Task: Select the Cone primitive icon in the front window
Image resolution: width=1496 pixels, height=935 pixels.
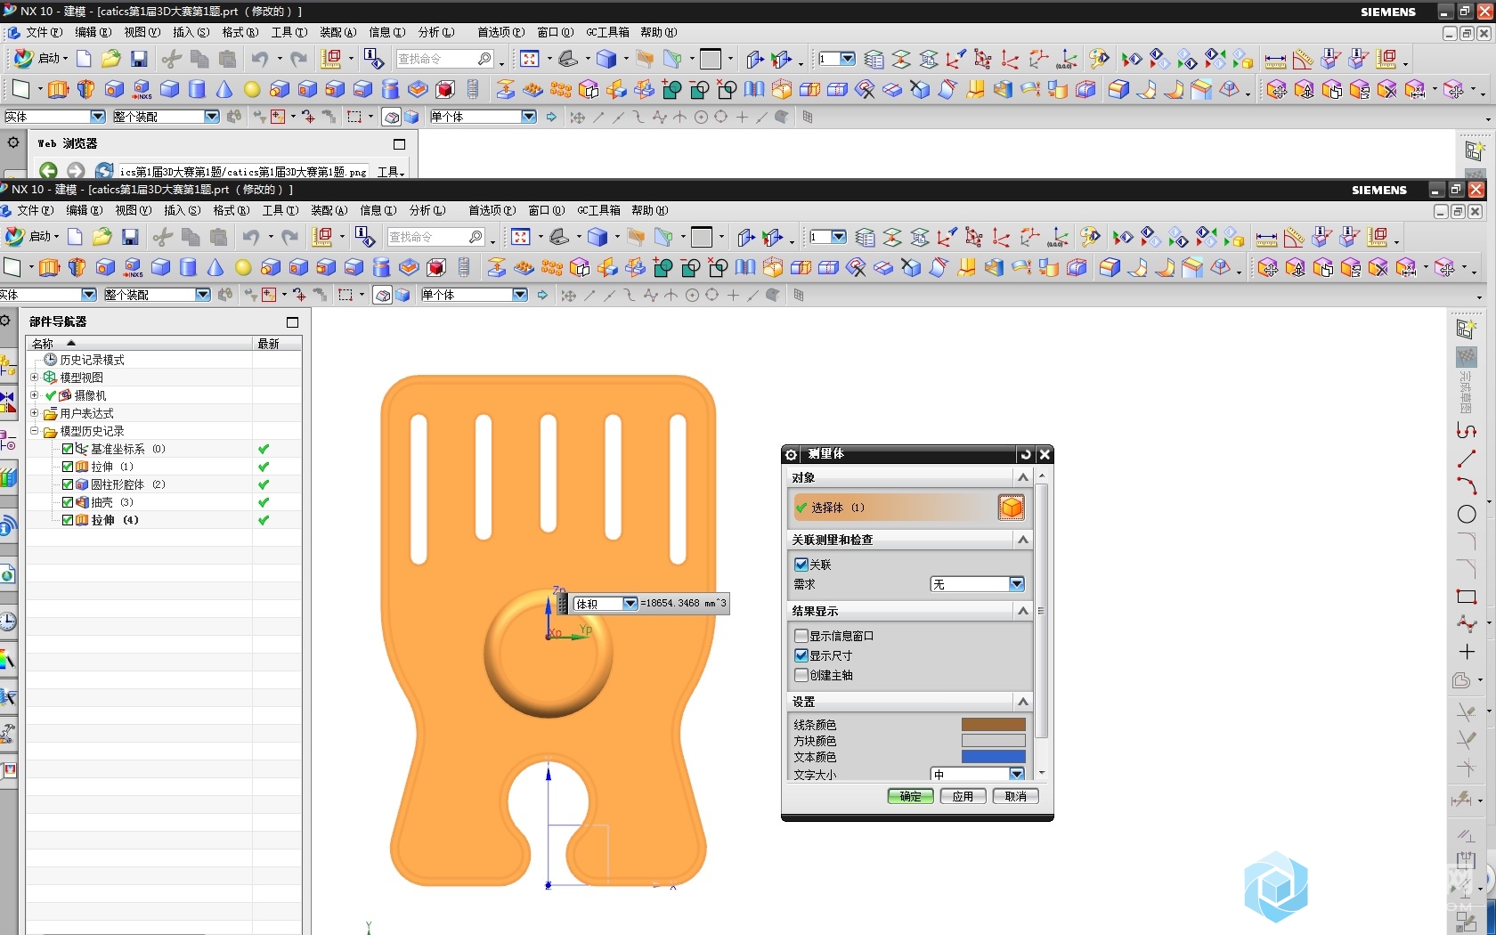Action: pos(215,267)
